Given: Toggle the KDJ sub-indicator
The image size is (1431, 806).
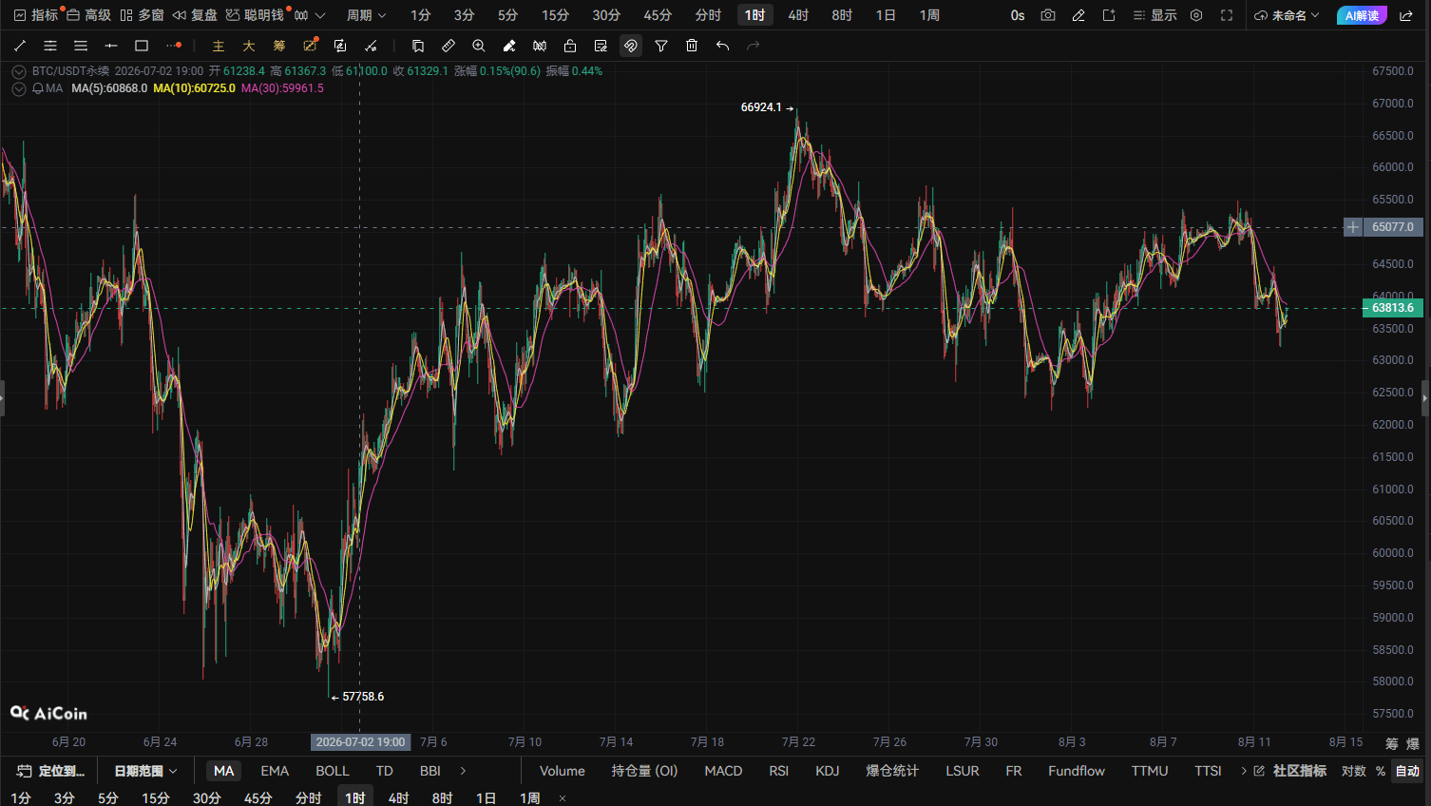Looking at the screenshot, I should pos(828,771).
